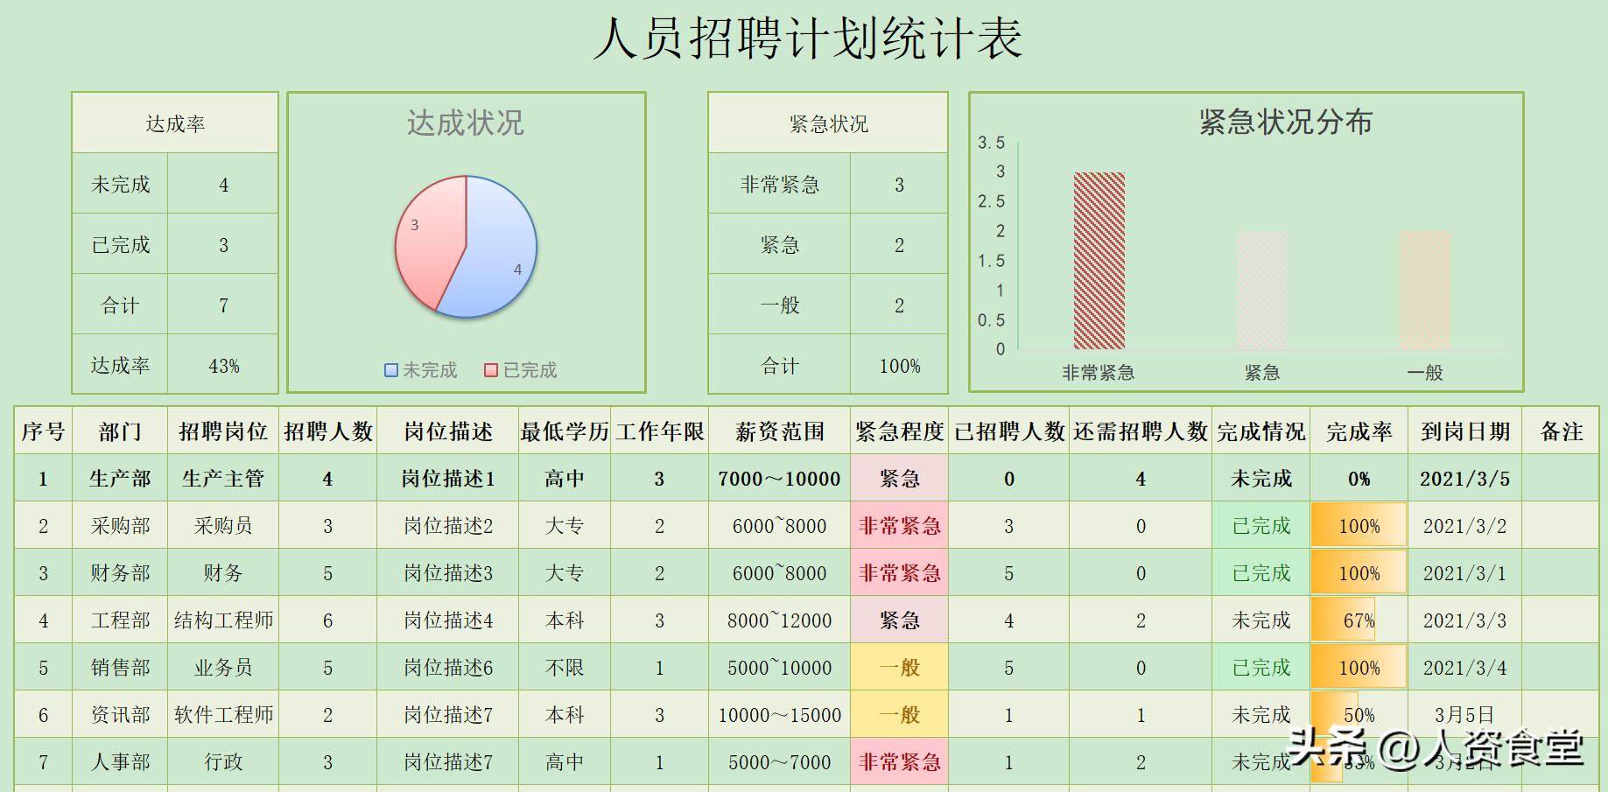Toggle the 未完成 legend checkbox
The height and width of the screenshot is (792, 1608).
pyautogui.click(x=389, y=370)
